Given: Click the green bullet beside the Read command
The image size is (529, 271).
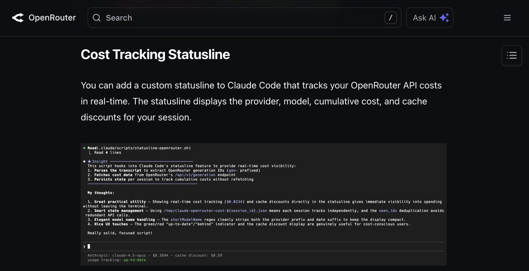Looking at the screenshot, I should pos(84,148).
